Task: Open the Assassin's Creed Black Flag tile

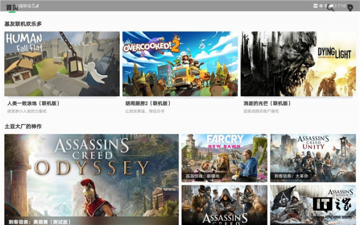Action: click(313, 205)
